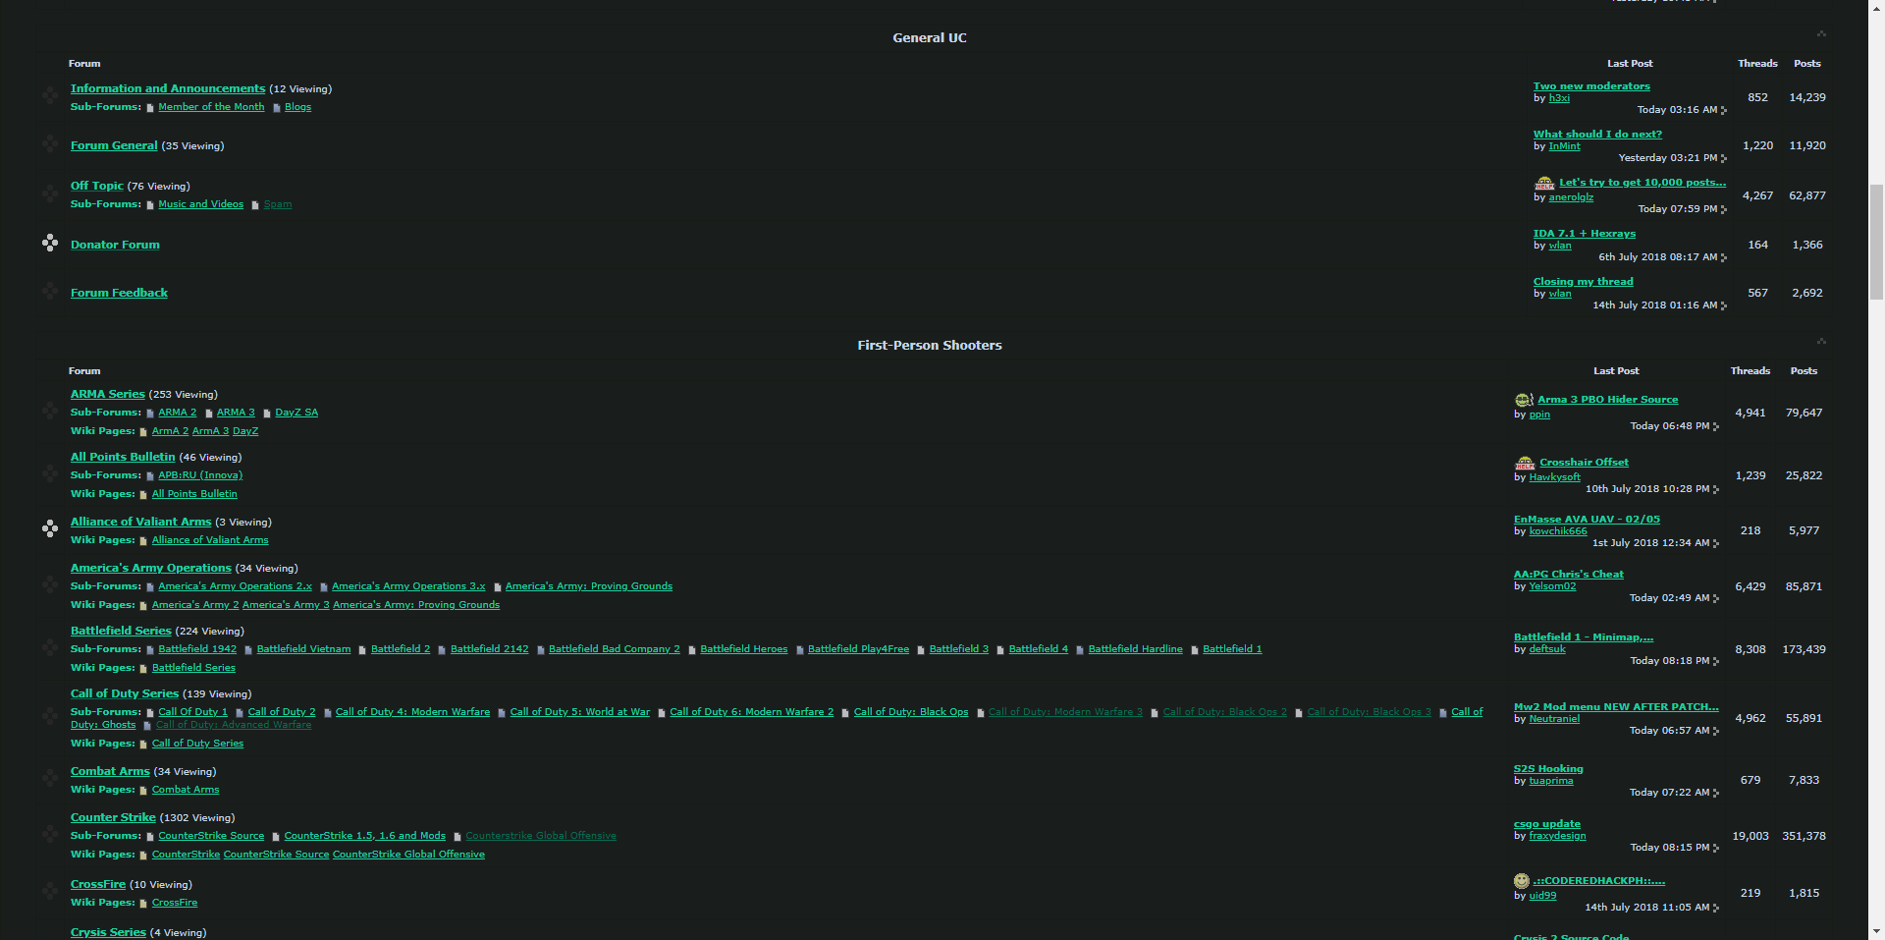Click the scrollbar down arrow
This screenshot has height=940, width=1885.
pos(1876,931)
